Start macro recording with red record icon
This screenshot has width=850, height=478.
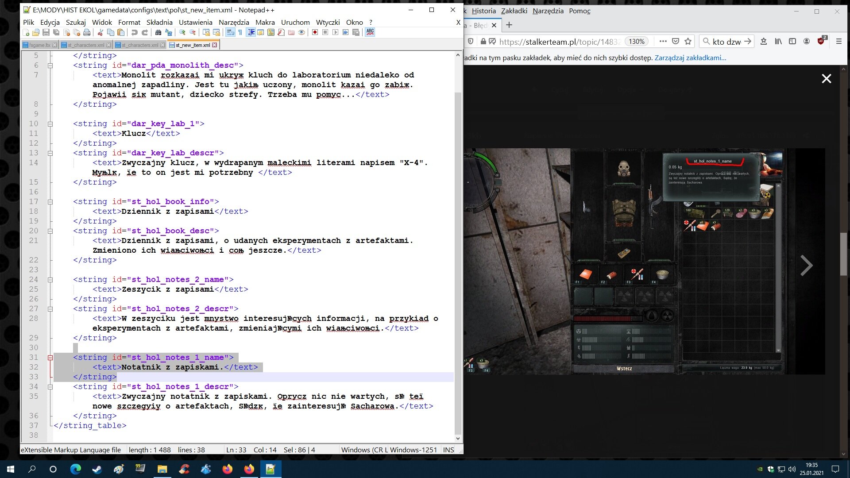point(315,32)
